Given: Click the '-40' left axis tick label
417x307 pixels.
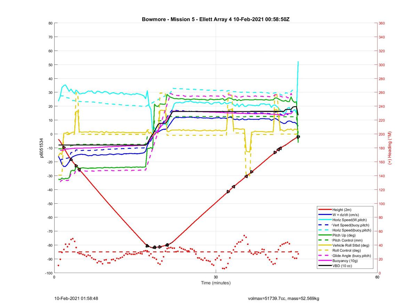Looking at the screenshot, I should point(49,190).
